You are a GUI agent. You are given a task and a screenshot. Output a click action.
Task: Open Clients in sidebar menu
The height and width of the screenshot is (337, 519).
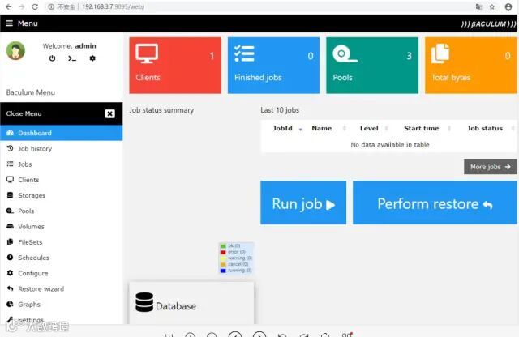tap(62, 180)
